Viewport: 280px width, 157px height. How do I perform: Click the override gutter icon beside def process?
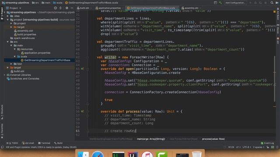(82, 111)
